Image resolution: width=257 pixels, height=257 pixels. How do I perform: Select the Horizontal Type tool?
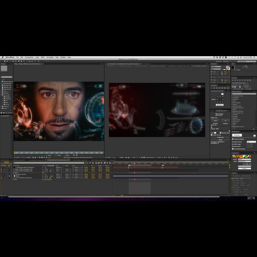(x=24, y=61)
